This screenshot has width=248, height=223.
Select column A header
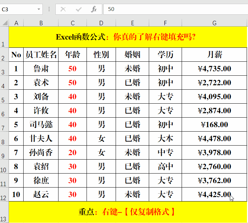(16, 23)
